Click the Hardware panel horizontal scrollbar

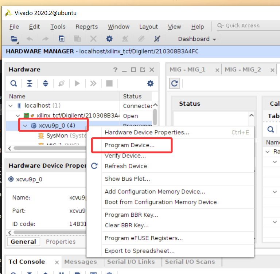point(50,148)
